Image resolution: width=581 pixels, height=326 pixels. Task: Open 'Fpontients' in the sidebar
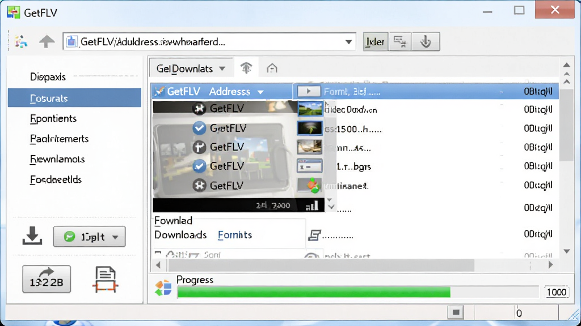tap(53, 119)
